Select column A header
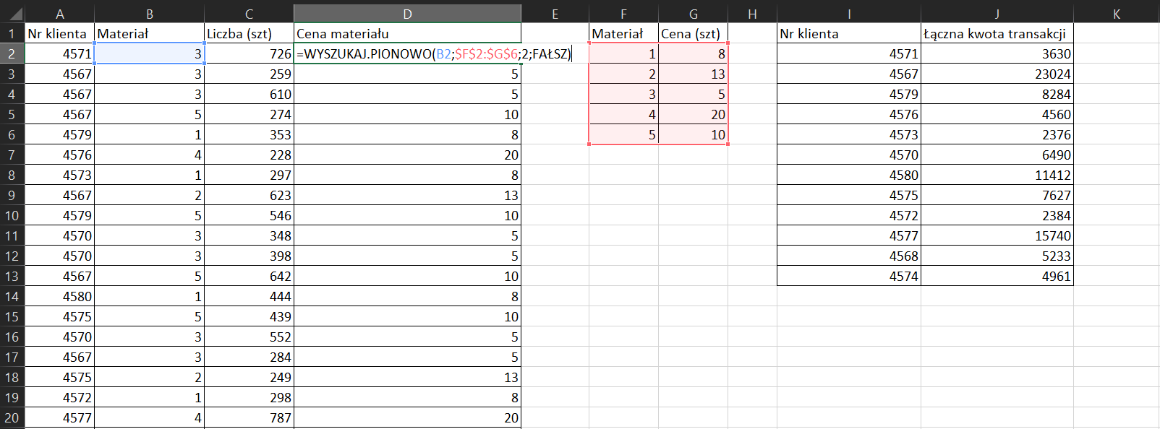The height and width of the screenshot is (429, 1160). (60, 14)
